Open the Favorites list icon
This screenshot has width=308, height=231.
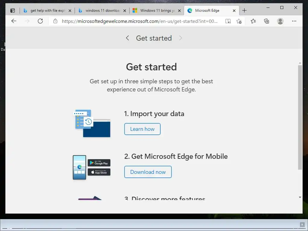pyautogui.click(x=253, y=21)
